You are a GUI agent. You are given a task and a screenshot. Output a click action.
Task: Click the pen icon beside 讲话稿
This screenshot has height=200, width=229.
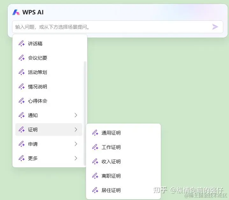21,44
